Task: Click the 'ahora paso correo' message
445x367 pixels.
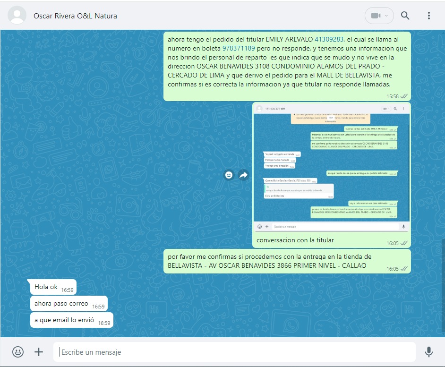Action: (x=61, y=303)
